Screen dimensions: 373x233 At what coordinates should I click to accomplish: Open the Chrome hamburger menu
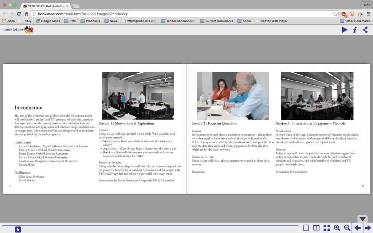click(x=368, y=14)
